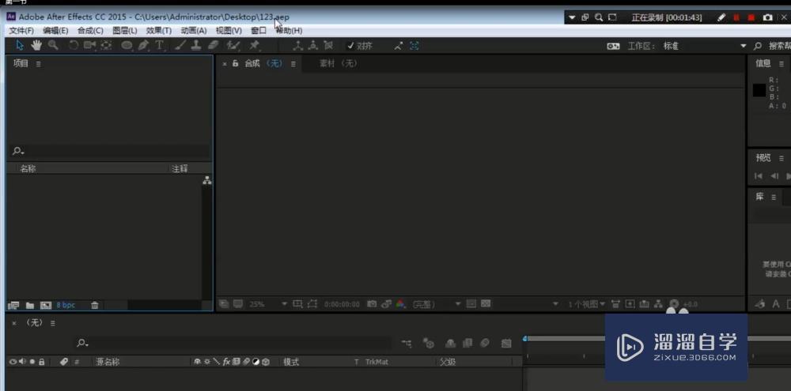Switch to the 素材 (无) tab
Image resolution: width=791 pixels, height=391 pixels.
pyautogui.click(x=338, y=63)
